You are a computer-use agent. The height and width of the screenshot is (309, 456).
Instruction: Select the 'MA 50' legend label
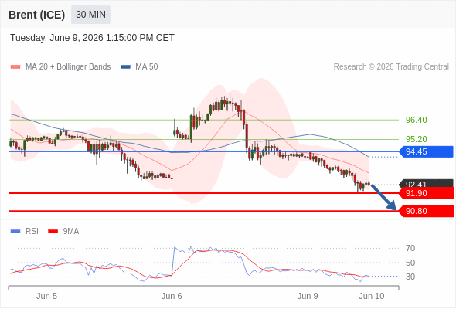point(147,67)
